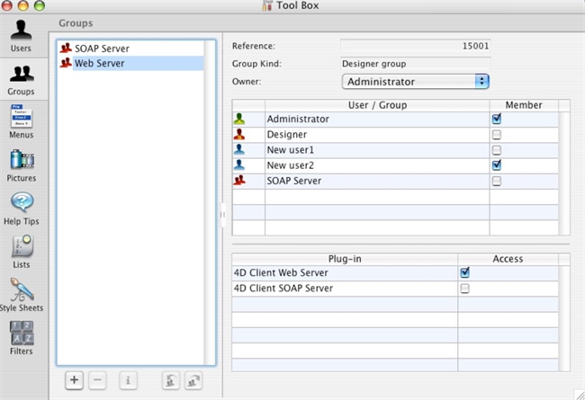Select SOAP Server in groups list
Image resolution: width=585 pixels, height=400 pixels.
pos(102,49)
